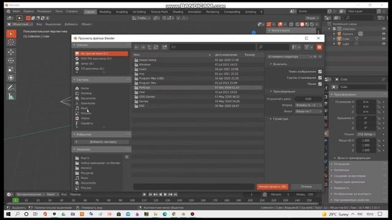Screen dimensions: 392x220
Task: Open the 'Вперёд' forward axis dropdown
Action: tap(309, 105)
